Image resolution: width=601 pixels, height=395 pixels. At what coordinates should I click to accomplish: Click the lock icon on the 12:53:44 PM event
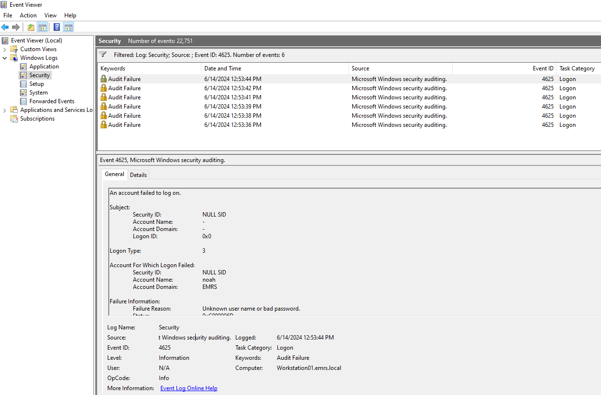click(103, 79)
